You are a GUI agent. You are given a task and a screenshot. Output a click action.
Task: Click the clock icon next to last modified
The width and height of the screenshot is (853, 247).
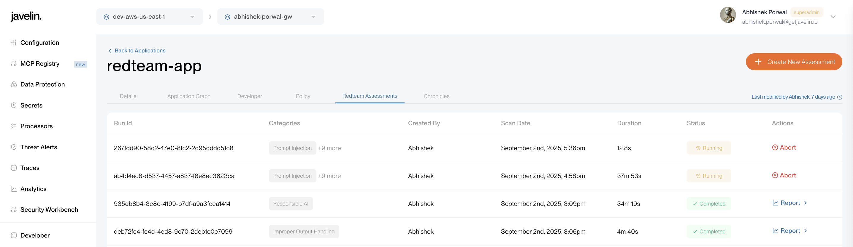pos(839,97)
